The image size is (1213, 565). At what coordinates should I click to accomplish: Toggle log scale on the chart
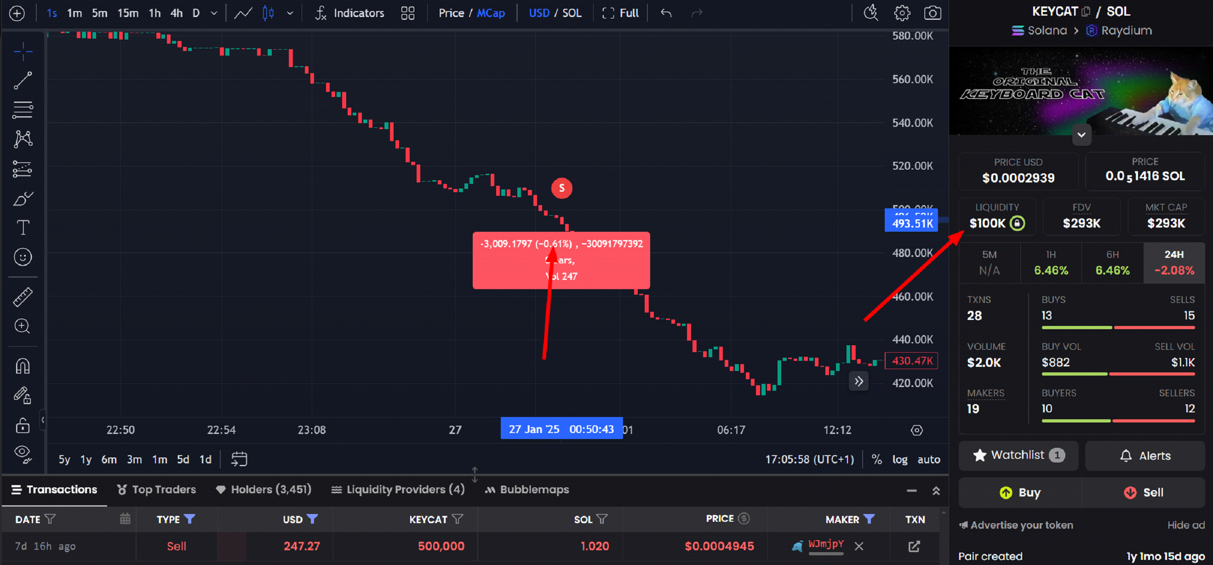point(899,460)
